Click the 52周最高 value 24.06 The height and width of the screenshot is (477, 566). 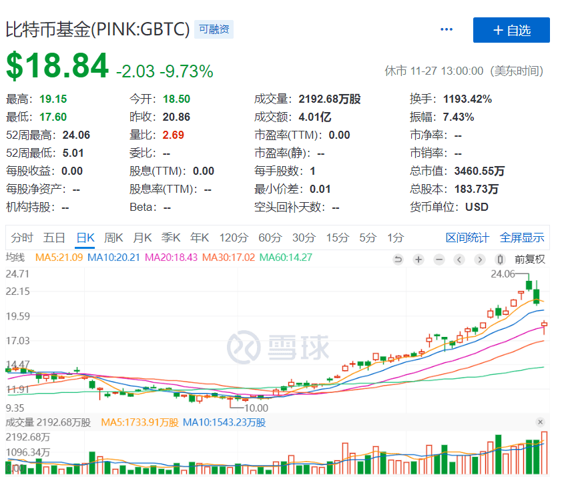(x=76, y=135)
